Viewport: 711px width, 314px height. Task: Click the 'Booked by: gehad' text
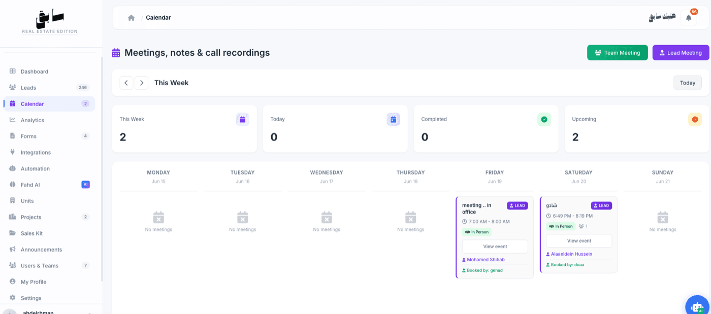(482, 270)
